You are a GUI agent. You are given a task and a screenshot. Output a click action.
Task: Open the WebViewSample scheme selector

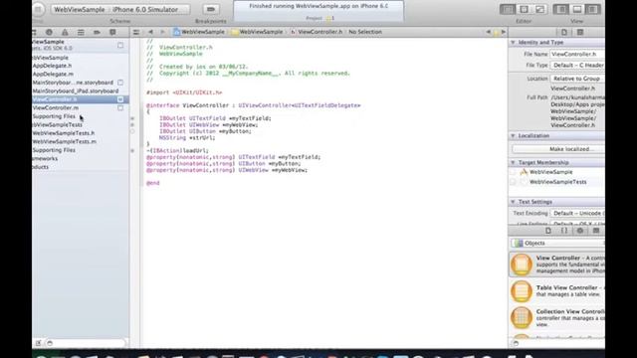click(80, 9)
